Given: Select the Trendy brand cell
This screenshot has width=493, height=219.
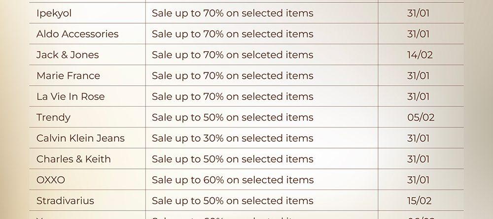Looking at the screenshot, I should click(53, 118).
